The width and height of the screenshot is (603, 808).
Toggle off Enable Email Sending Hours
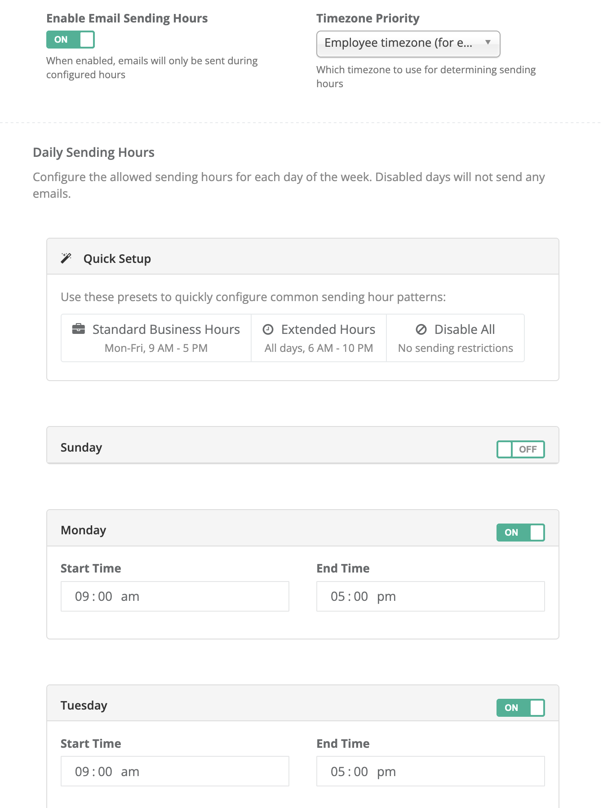coord(71,40)
